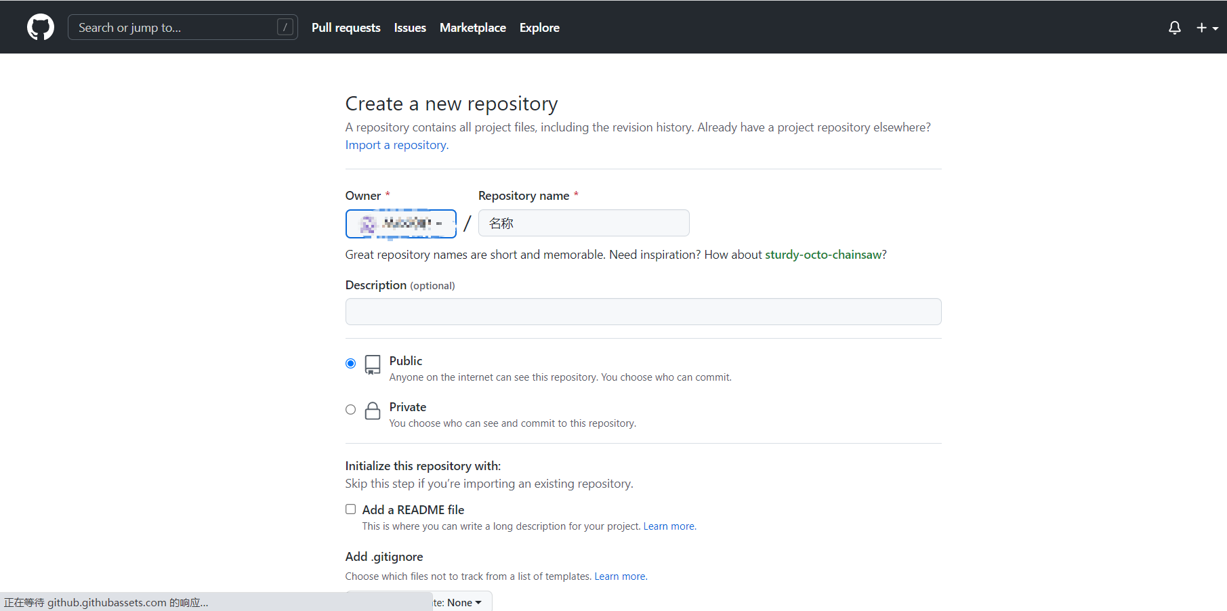Open Explore from the top navigation

point(539,28)
